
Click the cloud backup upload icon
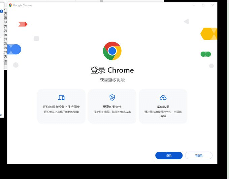click(163, 97)
